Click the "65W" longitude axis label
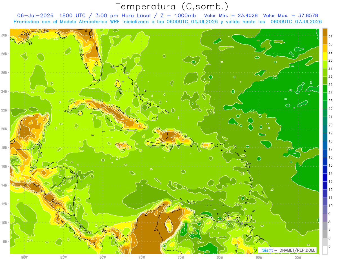The height and width of the screenshot is (261, 338). 220,257
